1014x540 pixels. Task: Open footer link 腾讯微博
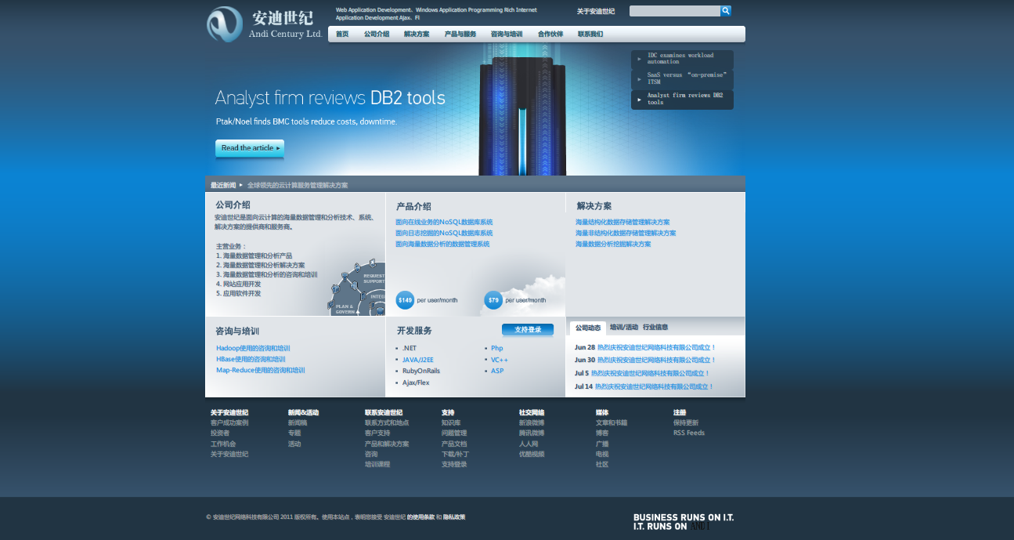pos(532,433)
